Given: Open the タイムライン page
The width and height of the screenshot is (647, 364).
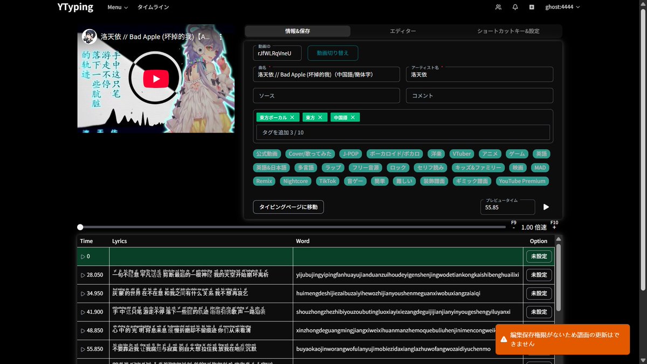Looking at the screenshot, I should (x=153, y=8).
